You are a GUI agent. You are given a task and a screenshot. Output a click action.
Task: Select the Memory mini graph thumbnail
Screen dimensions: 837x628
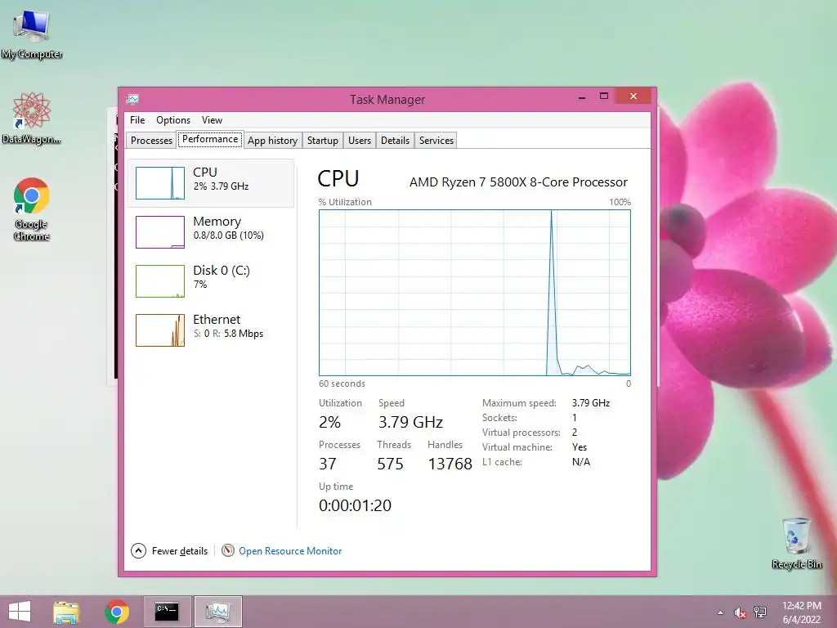coord(160,232)
